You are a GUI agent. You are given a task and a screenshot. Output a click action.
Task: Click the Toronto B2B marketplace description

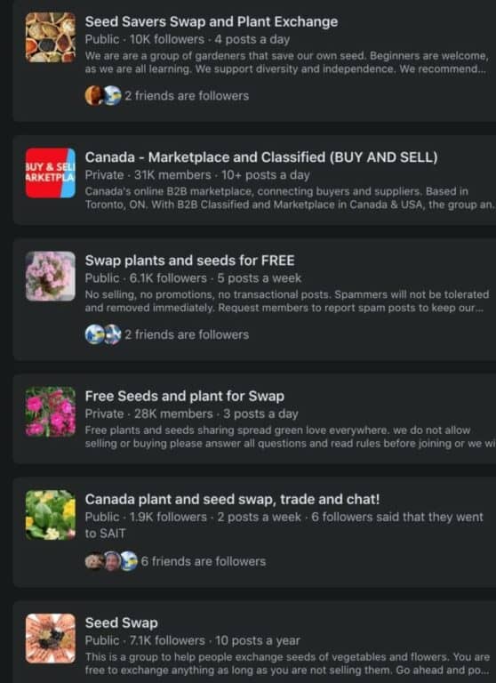pyautogui.click(x=290, y=198)
